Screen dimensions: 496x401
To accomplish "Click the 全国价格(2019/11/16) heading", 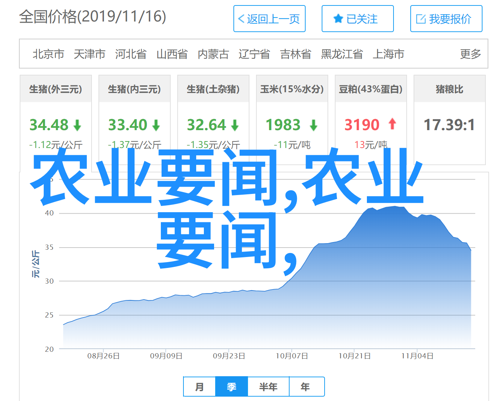I will tap(93, 16).
